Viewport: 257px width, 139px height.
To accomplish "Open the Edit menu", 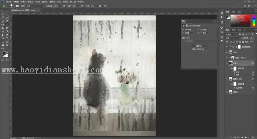I will click(x=16, y=1).
